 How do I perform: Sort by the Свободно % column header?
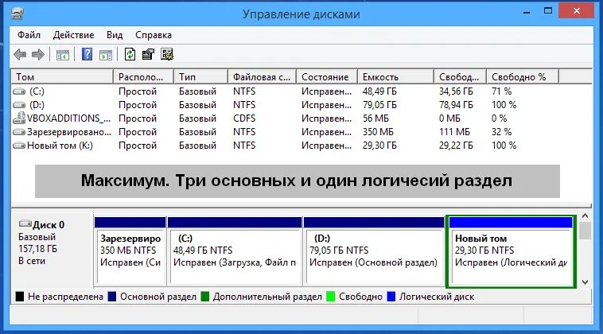(523, 77)
